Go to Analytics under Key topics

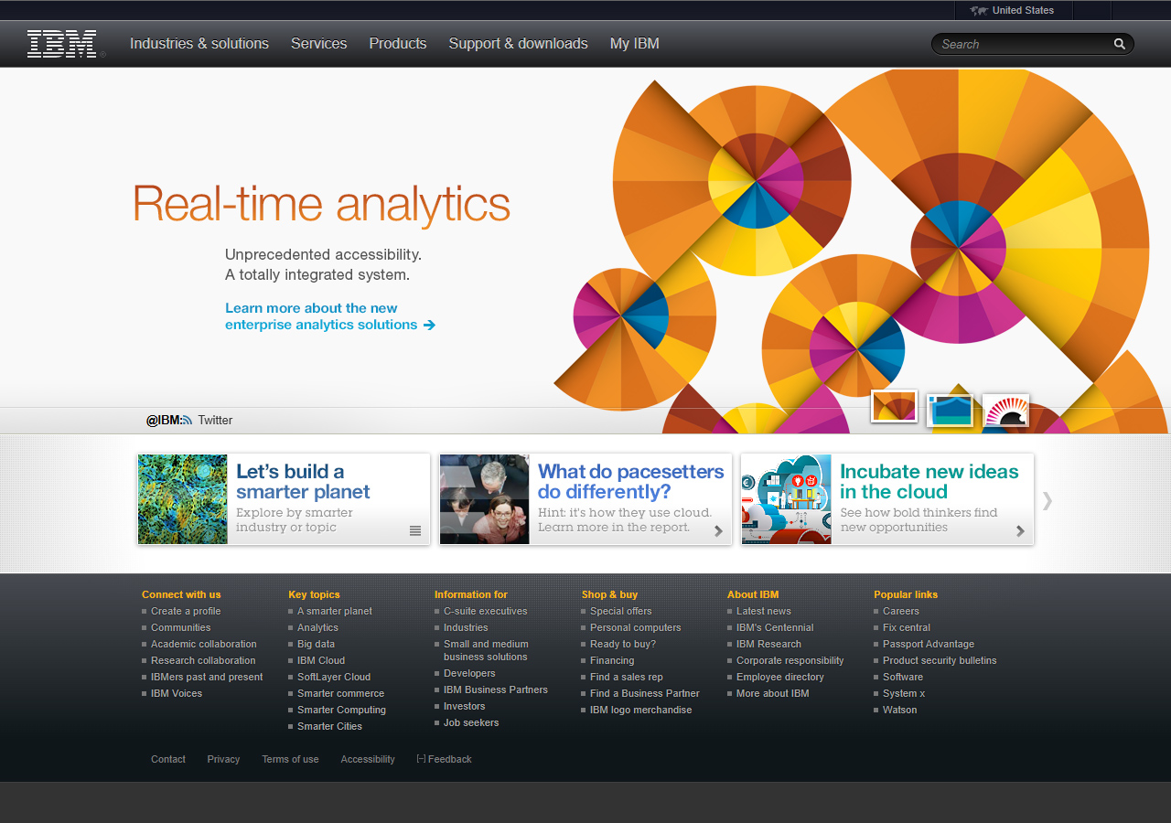click(x=317, y=627)
